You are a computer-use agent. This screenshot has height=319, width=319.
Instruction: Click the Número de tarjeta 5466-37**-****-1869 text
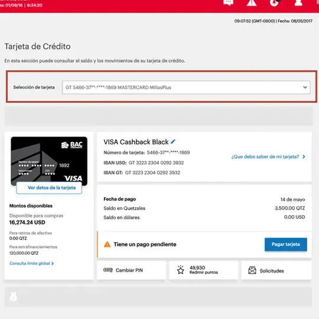[x=147, y=152]
